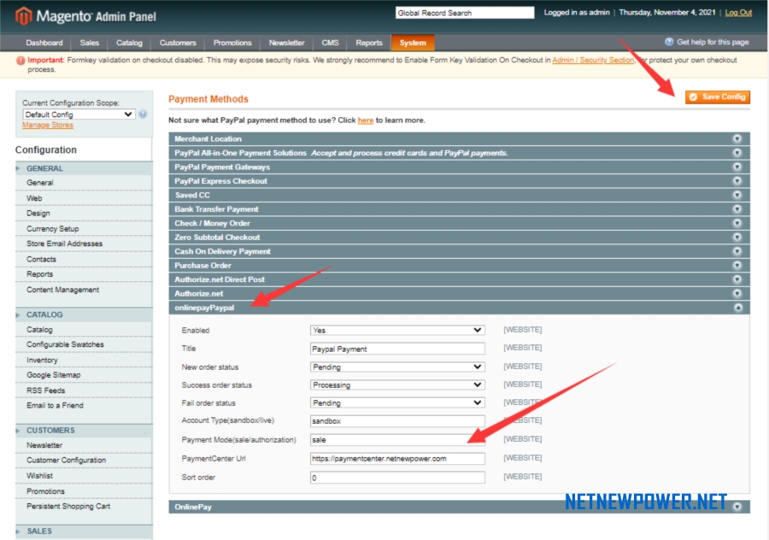This screenshot has width=769, height=540.
Task: Expand Check / Money Order arrow icon
Action: [737, 223]
